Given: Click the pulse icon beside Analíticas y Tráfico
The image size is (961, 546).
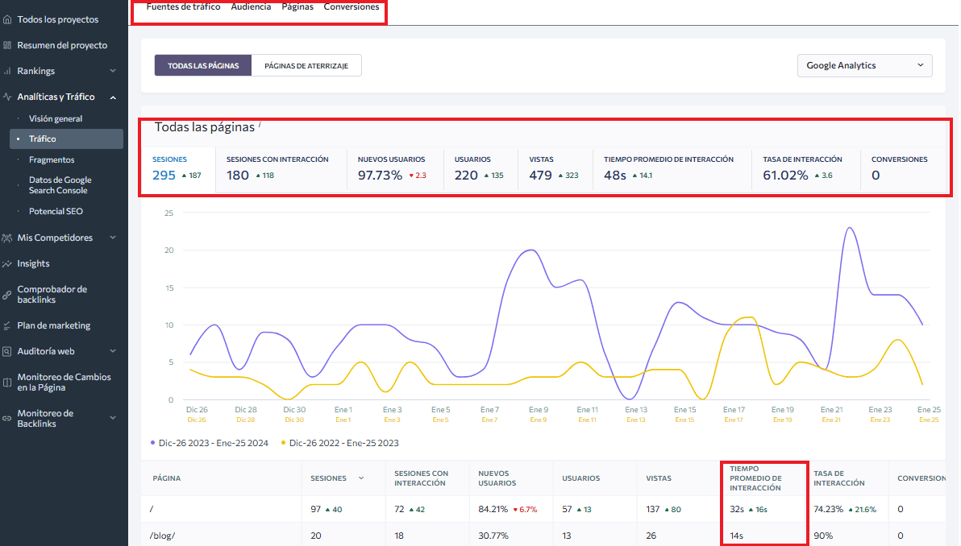Looking at the screenshot, I should click(x=7, y=97).
